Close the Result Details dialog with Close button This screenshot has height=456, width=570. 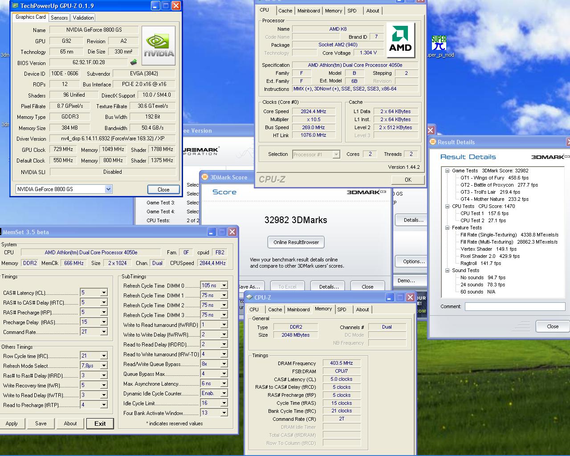coord(553,326)
